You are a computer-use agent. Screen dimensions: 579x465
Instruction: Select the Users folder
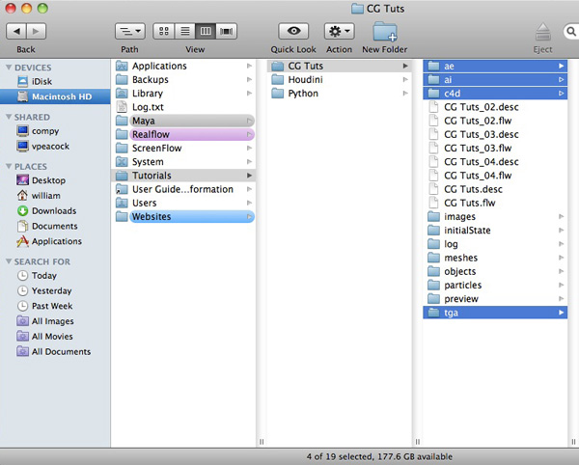coord(183,203)
